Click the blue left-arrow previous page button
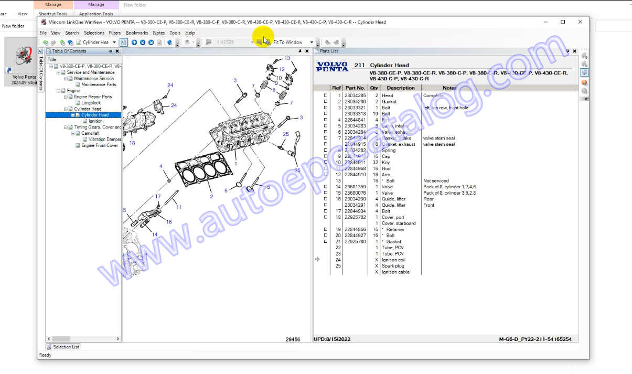632x374 pixels. click(143, 42)
